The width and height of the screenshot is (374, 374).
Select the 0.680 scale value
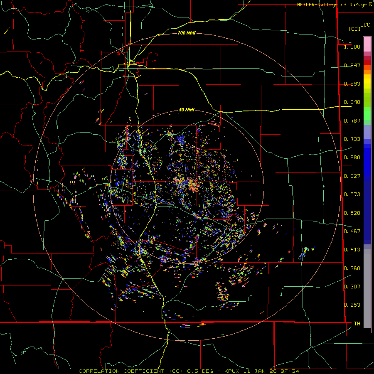click(x=352, y=157)
